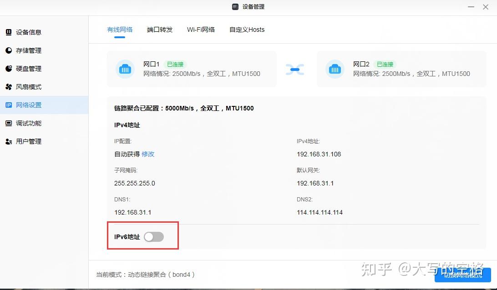The image size is (497, 290).
Task: Toggle IPv6 address off and on
Action: point(154,236)
